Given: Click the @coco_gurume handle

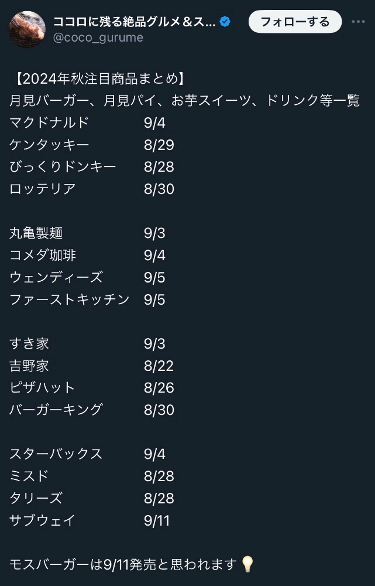Looking at the screenshot, I should coord(98,38).
